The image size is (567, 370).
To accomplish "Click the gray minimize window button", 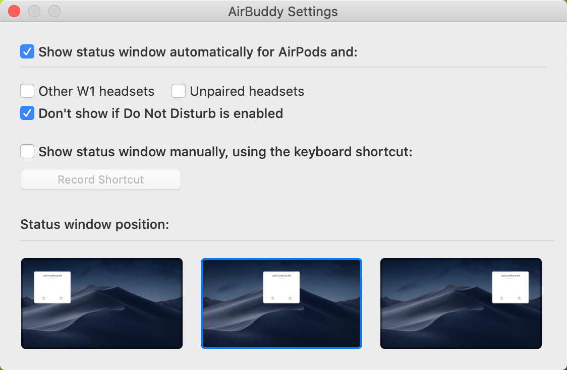I will point(34,11).
